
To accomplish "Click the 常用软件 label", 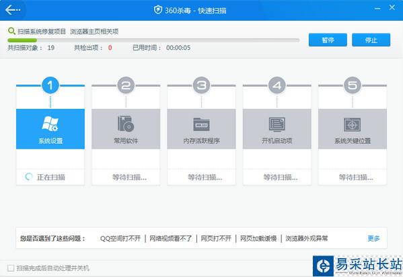I will [126, 141].
